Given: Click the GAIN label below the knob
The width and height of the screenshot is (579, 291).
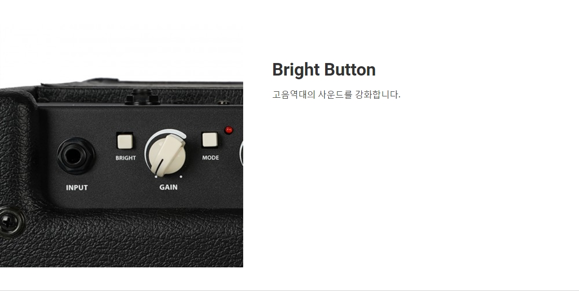Looking at the screenshot, I should point(168,187).
